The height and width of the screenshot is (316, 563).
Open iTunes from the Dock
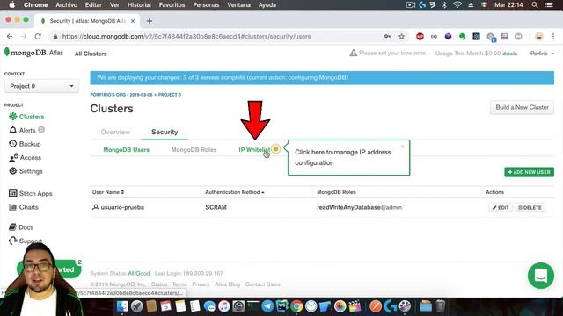[x=223, y=306]
